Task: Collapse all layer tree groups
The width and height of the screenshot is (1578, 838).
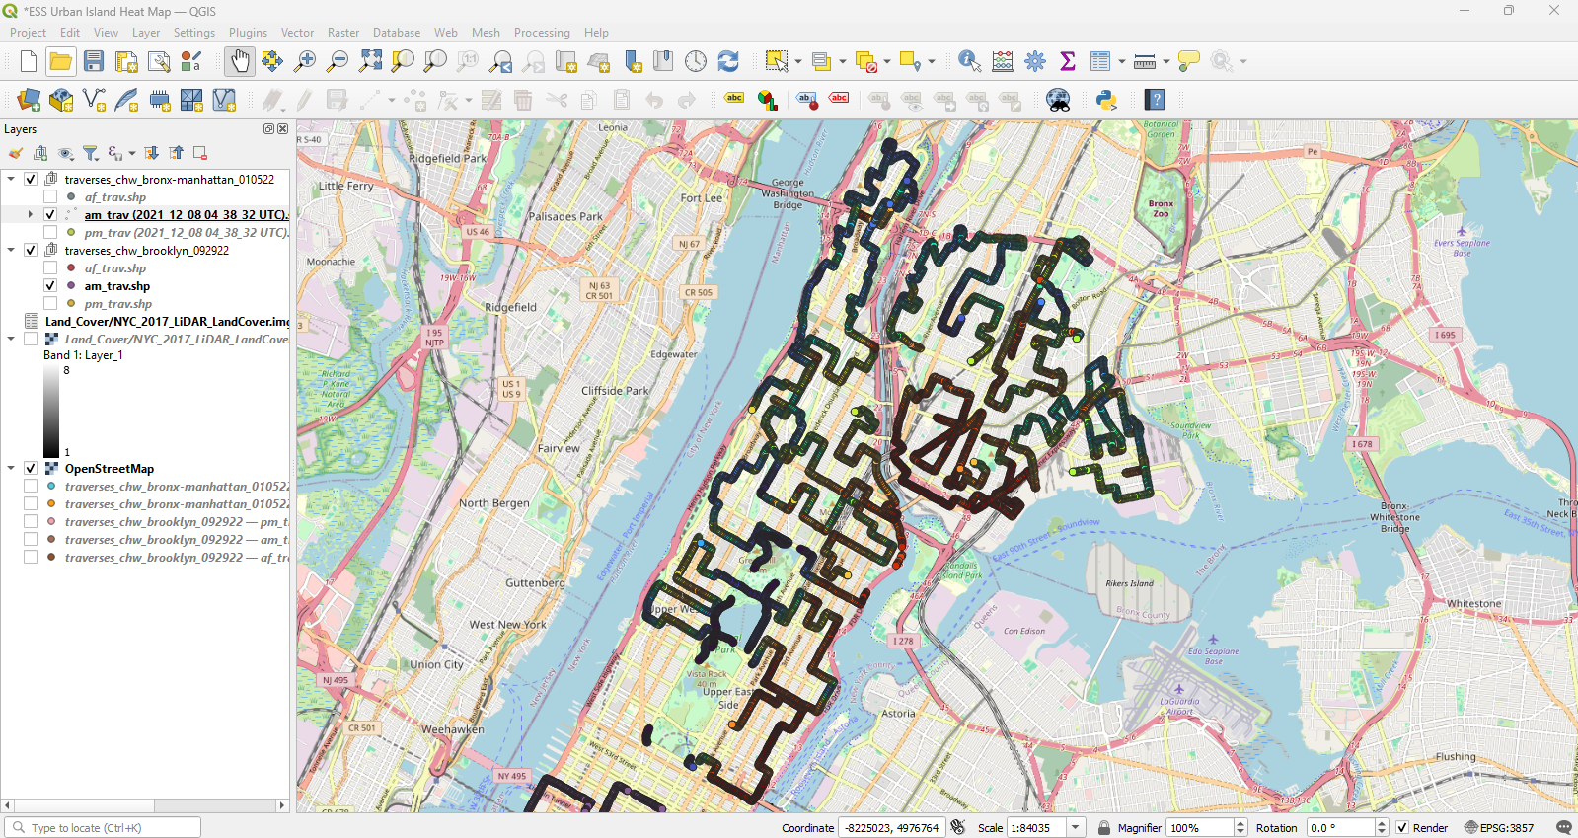Action: coord(176,153)
